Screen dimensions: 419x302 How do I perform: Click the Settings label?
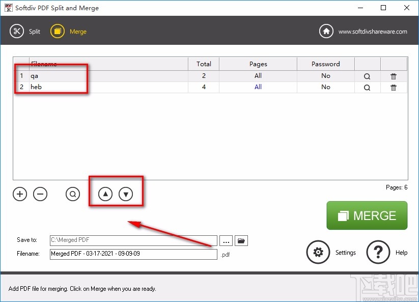(346, 253)
